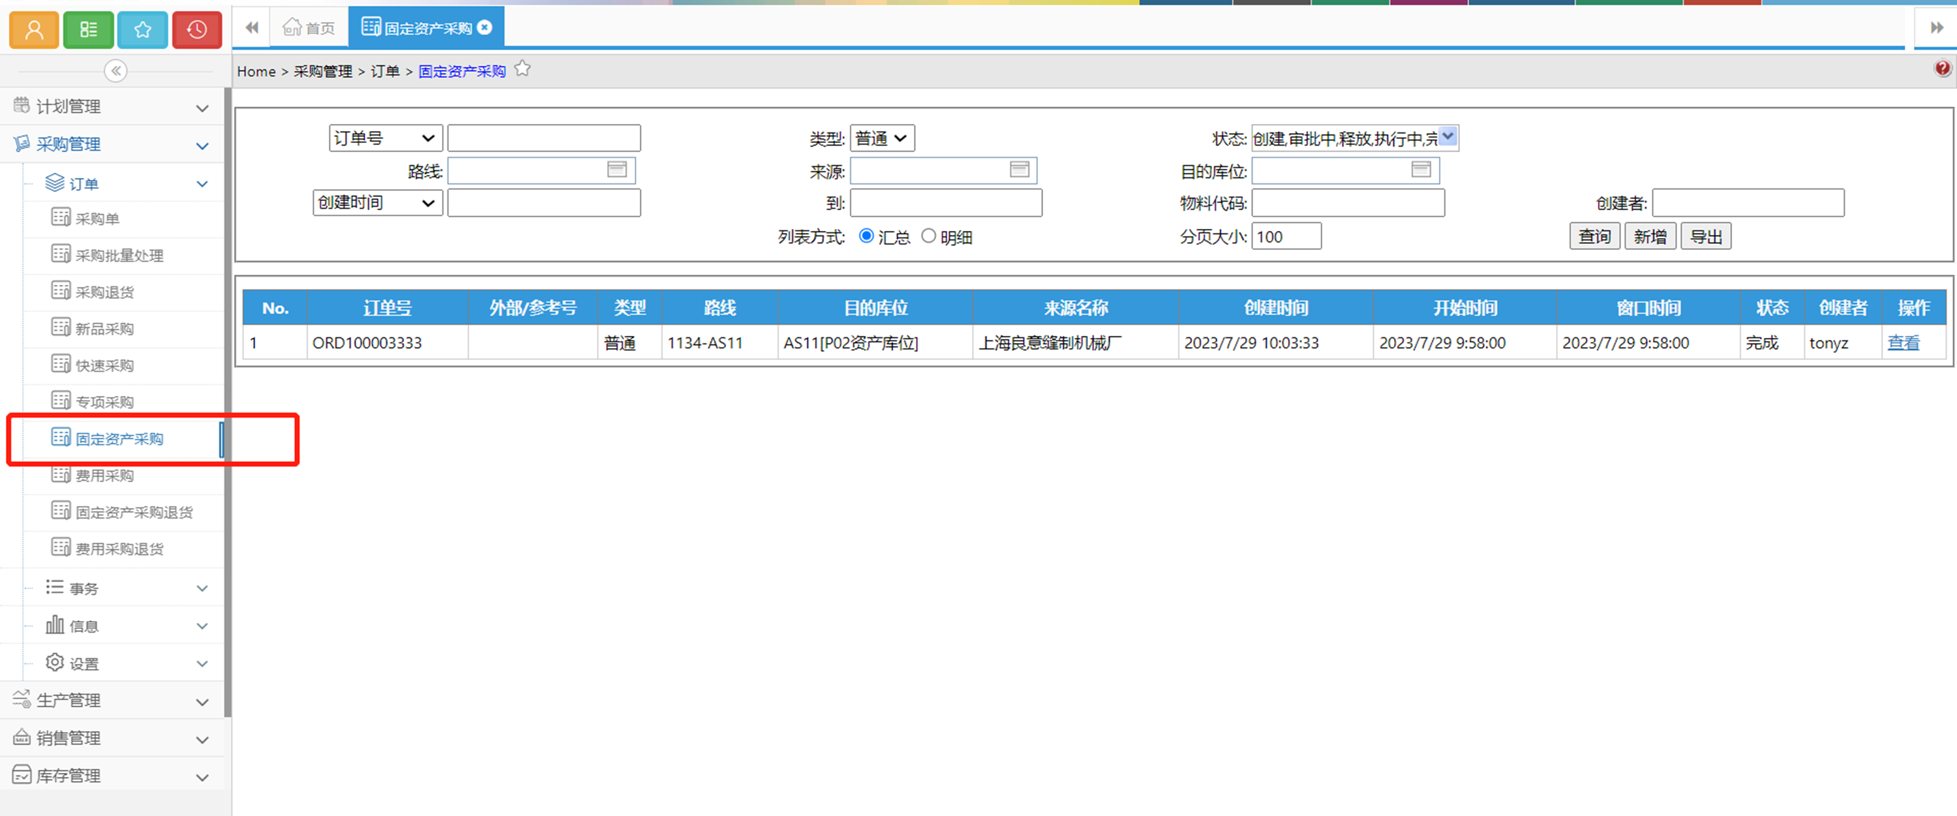Open the 类型 普通 dropdown
The image size is (1957, 816).
pyautogui.click(x=882, y=138)
